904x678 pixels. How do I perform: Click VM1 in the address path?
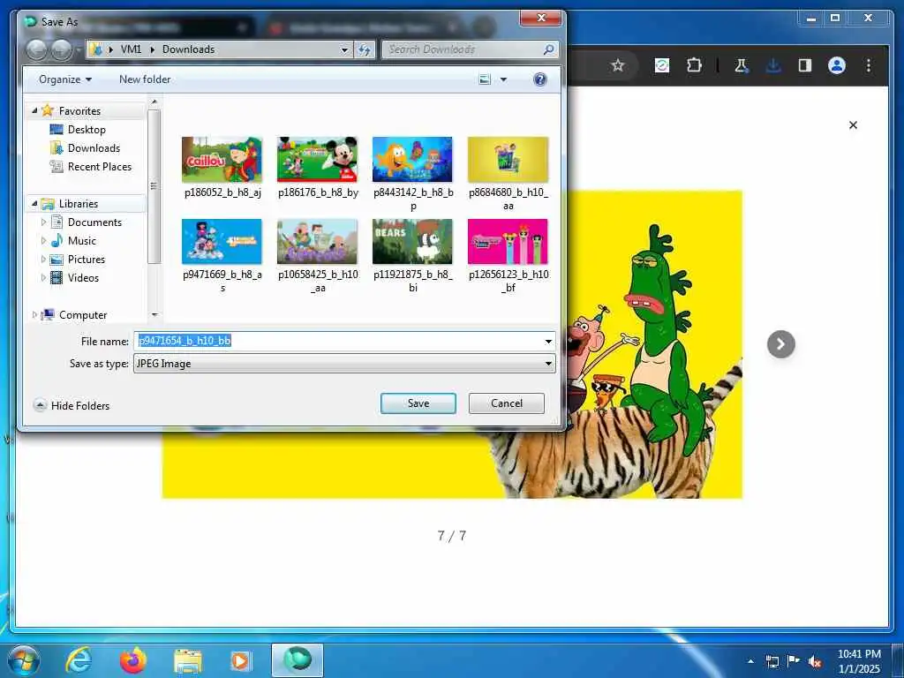[131, 49]
